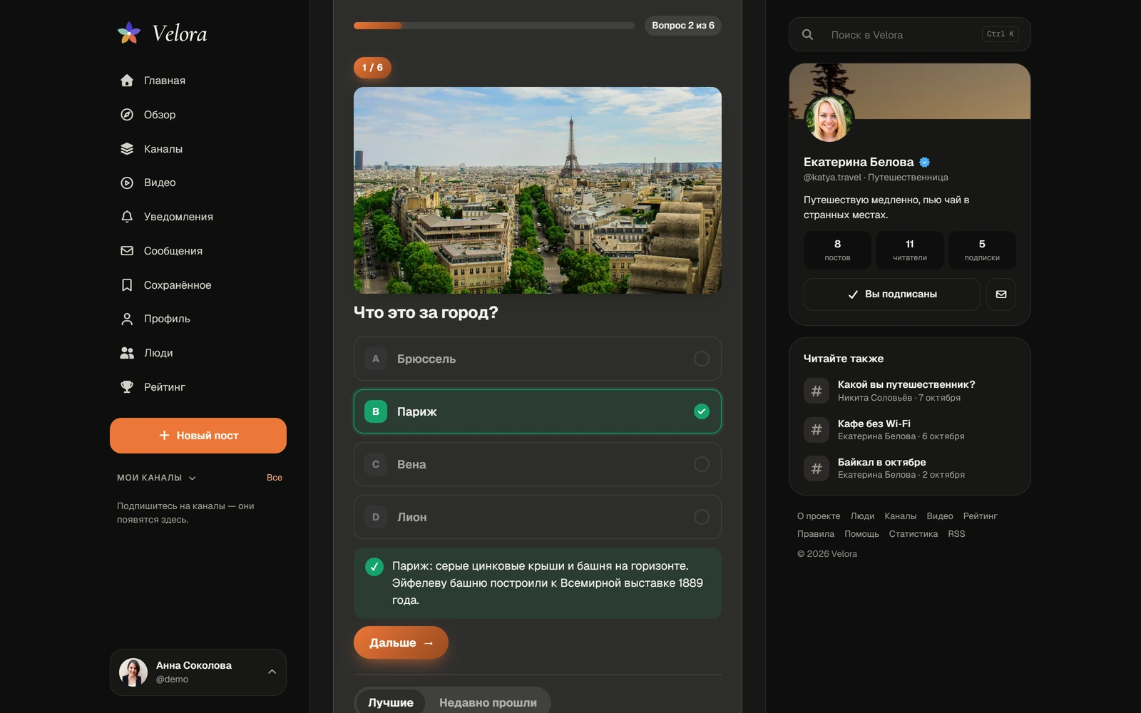Switch to the Лучшие tab
The height and width of the screenshot is (713, 1141).
tap(390, 702)
